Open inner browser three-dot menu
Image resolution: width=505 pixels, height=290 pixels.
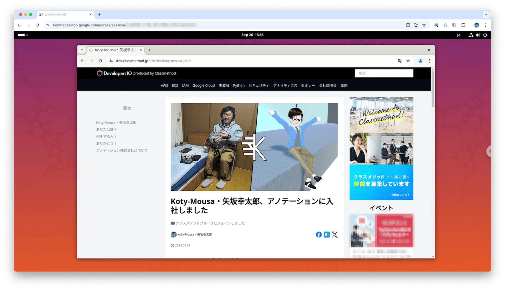(429, 61)
